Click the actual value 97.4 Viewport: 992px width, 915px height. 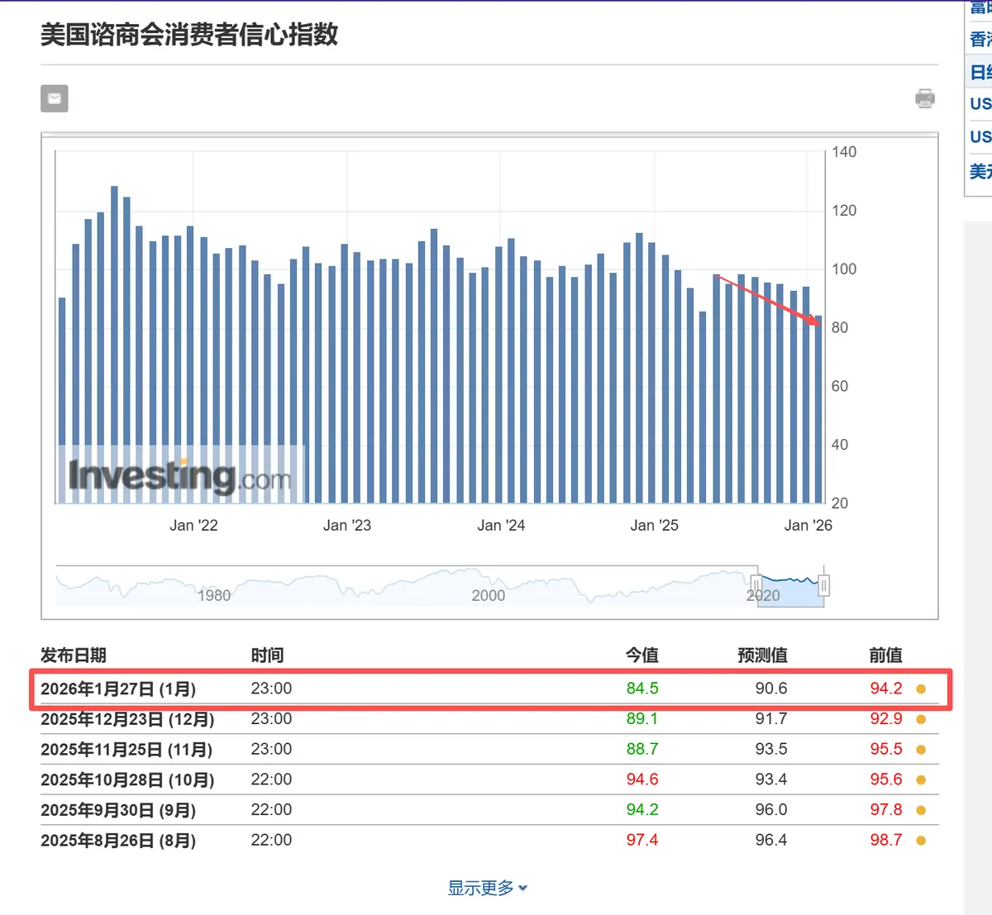(x=642, y=841)
